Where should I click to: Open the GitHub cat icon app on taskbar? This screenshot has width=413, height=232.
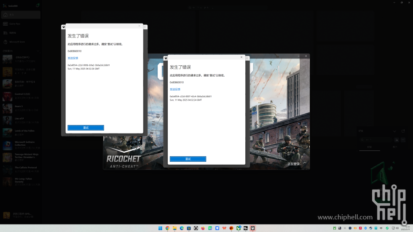click(x=196, y=228)
